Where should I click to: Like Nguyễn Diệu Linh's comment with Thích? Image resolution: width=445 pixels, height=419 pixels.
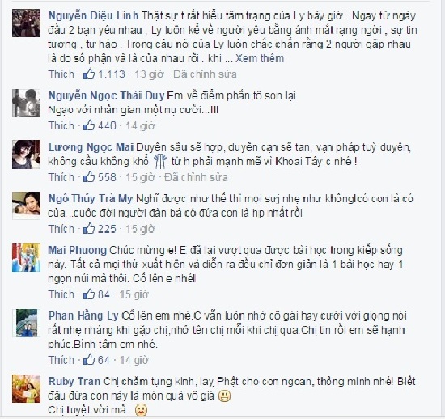click(x=61, y=74)
